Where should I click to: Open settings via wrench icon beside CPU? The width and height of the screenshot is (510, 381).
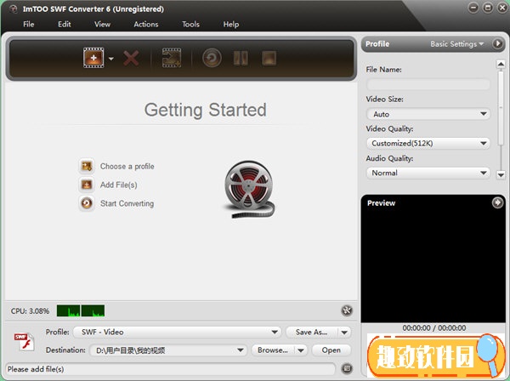347,311
